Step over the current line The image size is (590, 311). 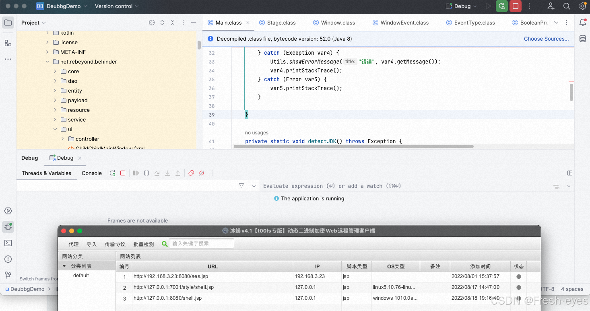click(x=157, y=173)
